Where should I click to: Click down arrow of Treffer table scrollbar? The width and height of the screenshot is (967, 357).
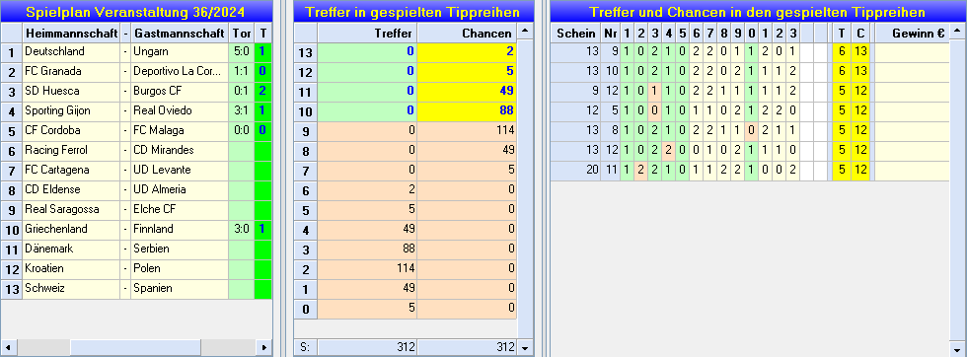[525, 348]
